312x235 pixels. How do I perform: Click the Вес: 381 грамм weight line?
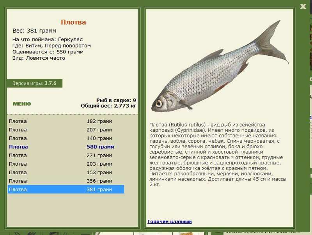tap(34, 31)
